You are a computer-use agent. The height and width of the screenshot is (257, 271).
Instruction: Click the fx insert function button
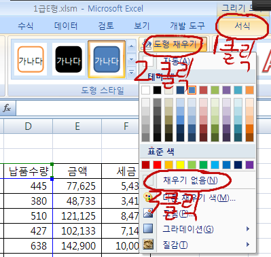point(7,108)
